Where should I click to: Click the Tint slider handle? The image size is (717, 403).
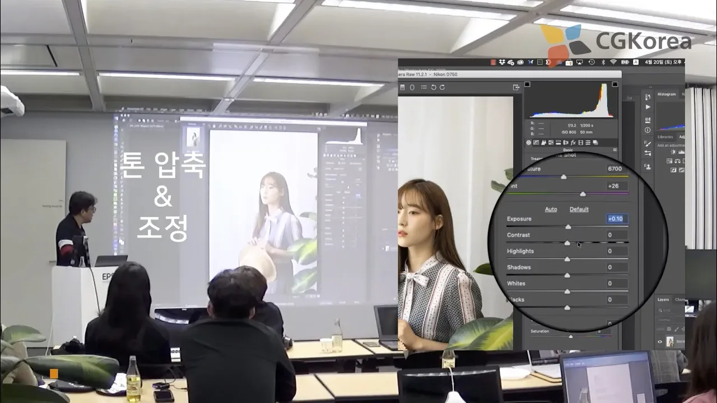click(x=583, y=194)
